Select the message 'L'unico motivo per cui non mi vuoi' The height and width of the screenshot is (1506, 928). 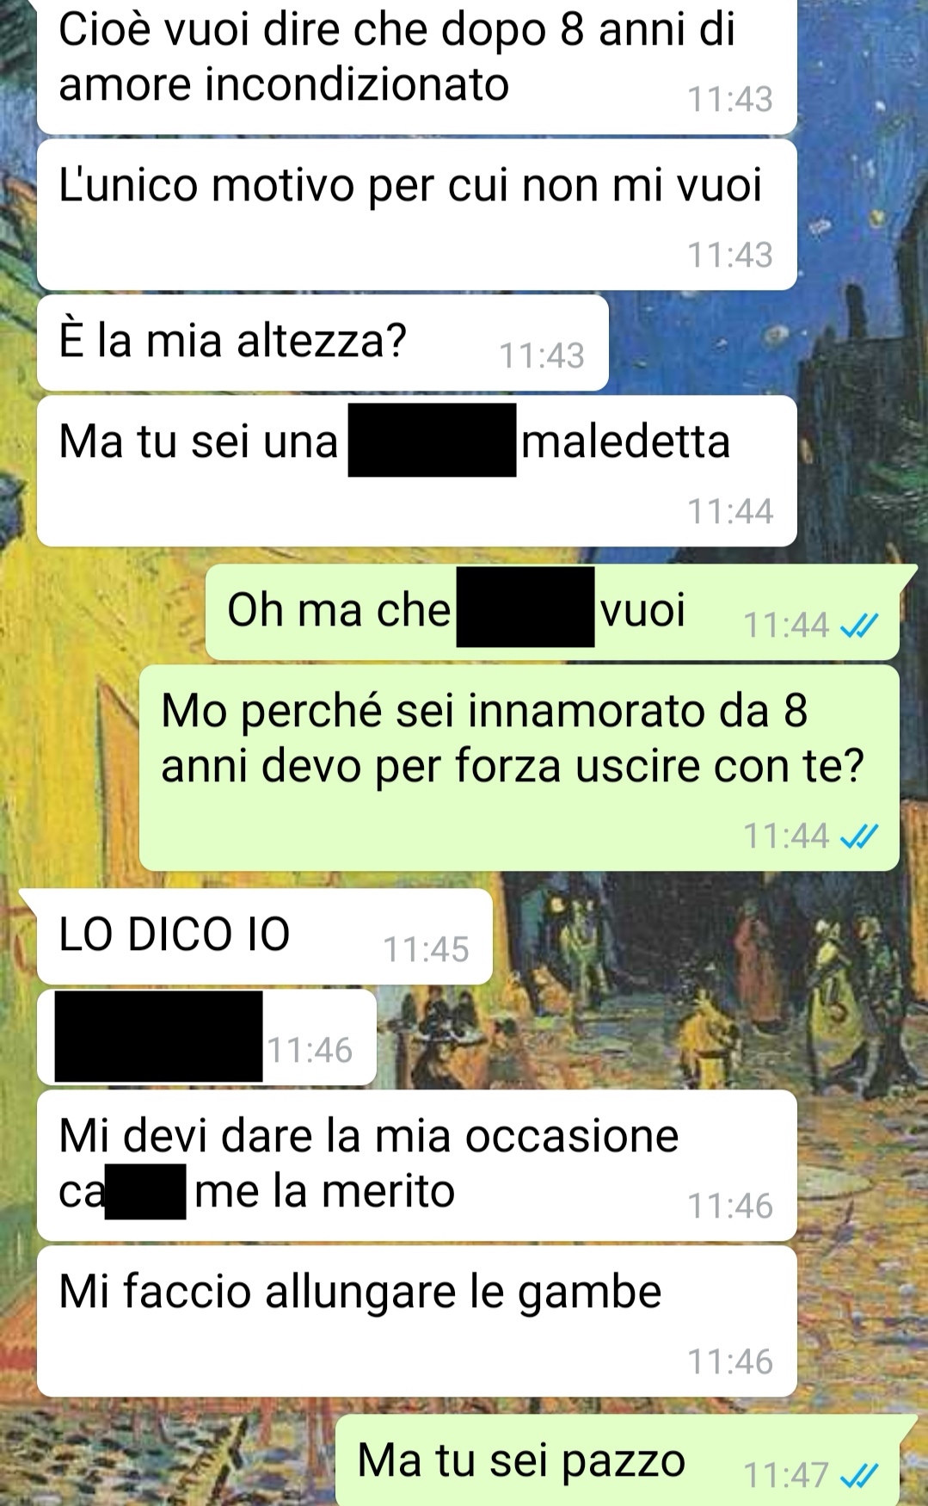point(417,215)
